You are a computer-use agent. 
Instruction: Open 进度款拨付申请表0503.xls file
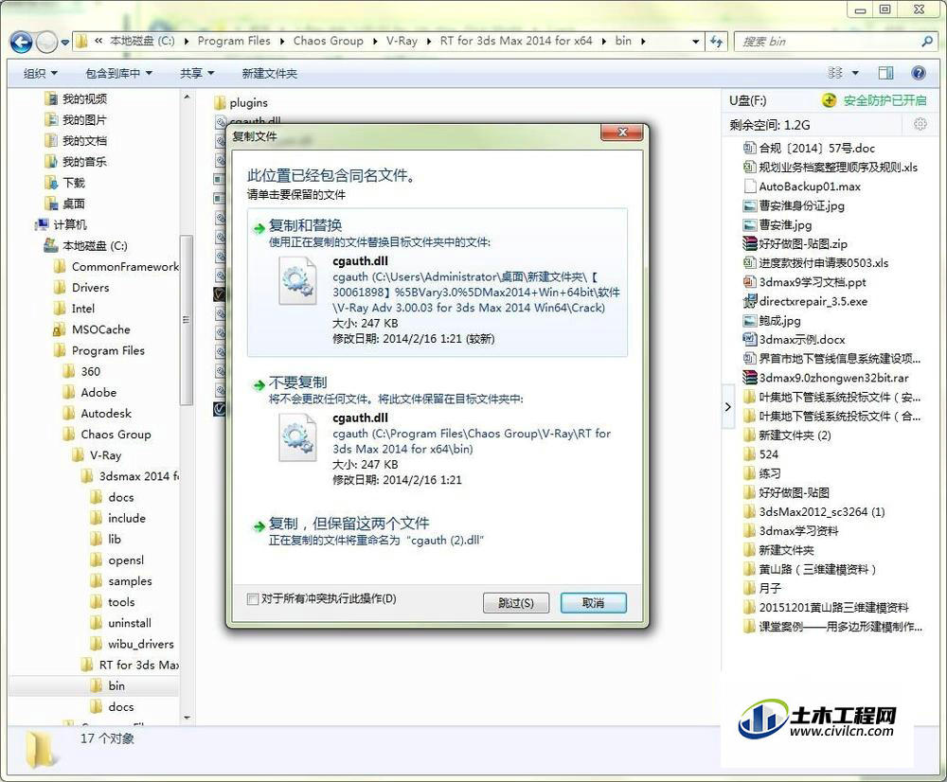click(x=823, y=263)
